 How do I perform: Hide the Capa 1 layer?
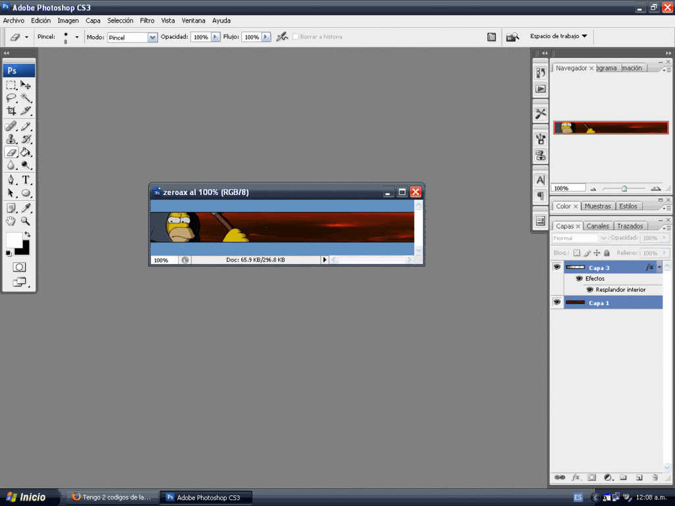click(557, 302)
